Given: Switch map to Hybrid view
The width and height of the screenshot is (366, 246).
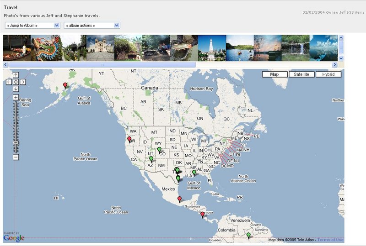Looking at the screenshot, I should click(328, 74).
